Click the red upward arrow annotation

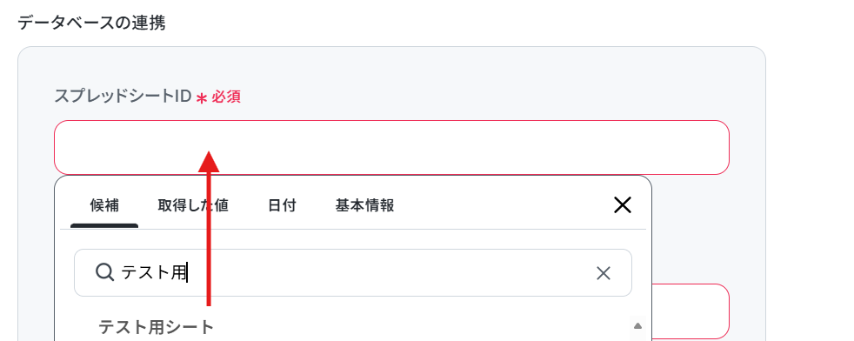pos(209,229)
